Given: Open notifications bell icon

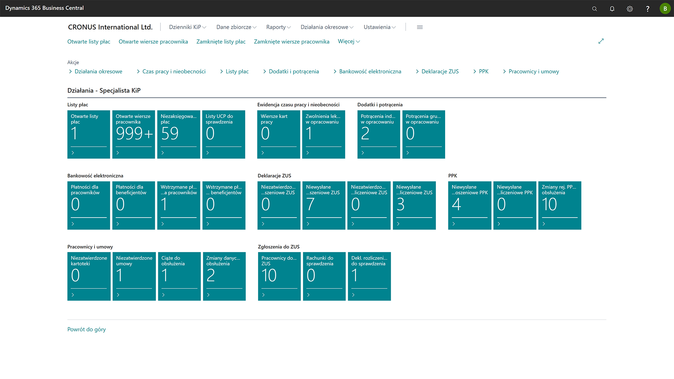Looking at the screenshot, I should [612, 9].
